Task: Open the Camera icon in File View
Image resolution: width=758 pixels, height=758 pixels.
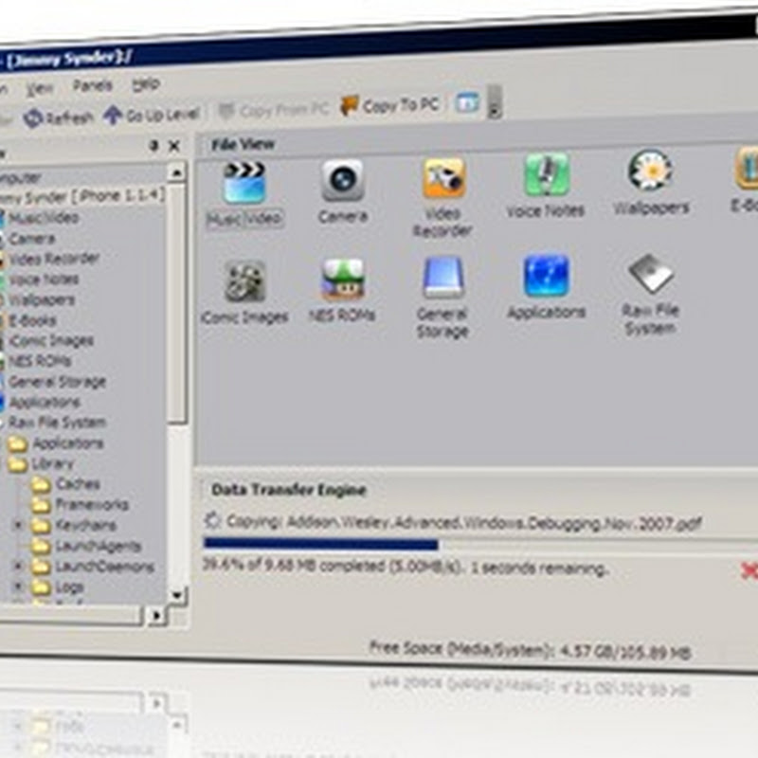Action: click(343, 180)
